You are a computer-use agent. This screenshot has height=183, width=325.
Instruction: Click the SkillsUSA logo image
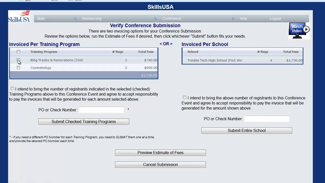click(x=19, y=17)
